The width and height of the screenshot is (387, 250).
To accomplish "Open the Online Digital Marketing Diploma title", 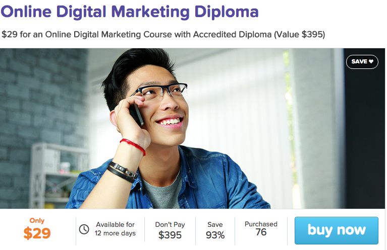I will coord(130,12).
